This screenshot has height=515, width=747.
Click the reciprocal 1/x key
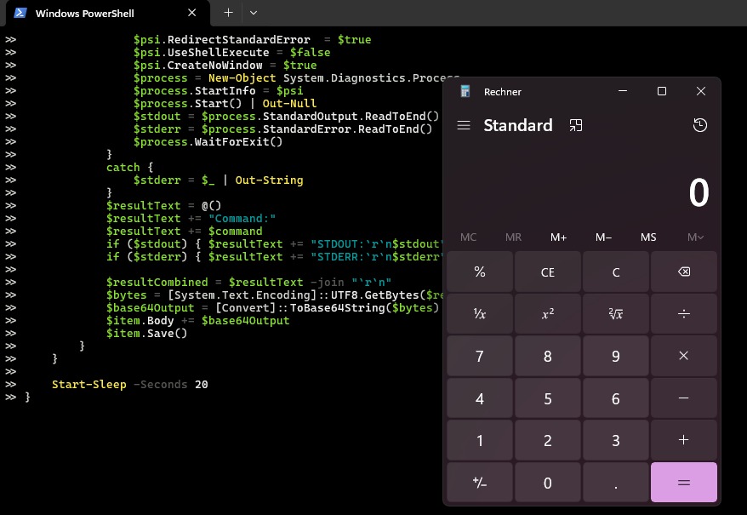[x=480, y=314]
